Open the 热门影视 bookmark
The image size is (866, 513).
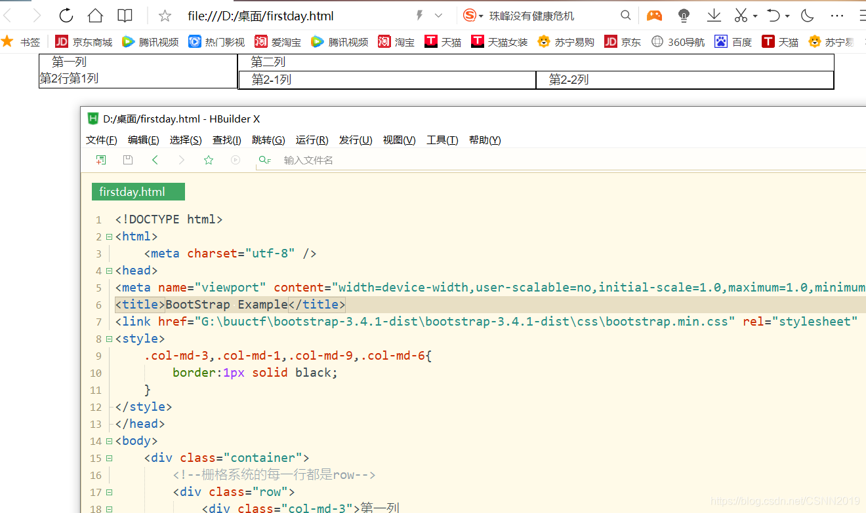(x=216, y=42)
